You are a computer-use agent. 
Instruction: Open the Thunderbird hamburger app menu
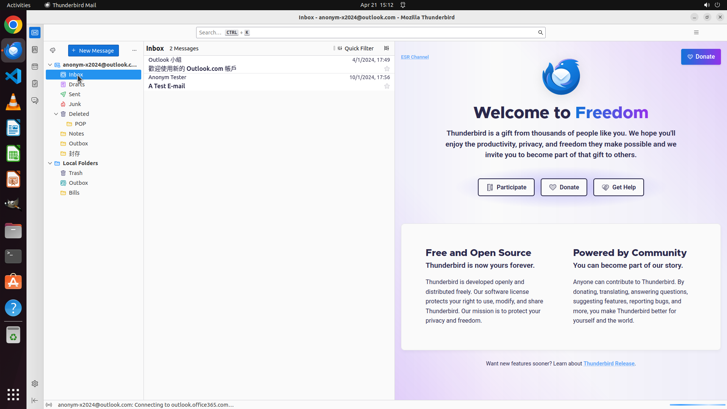(696, 33)
